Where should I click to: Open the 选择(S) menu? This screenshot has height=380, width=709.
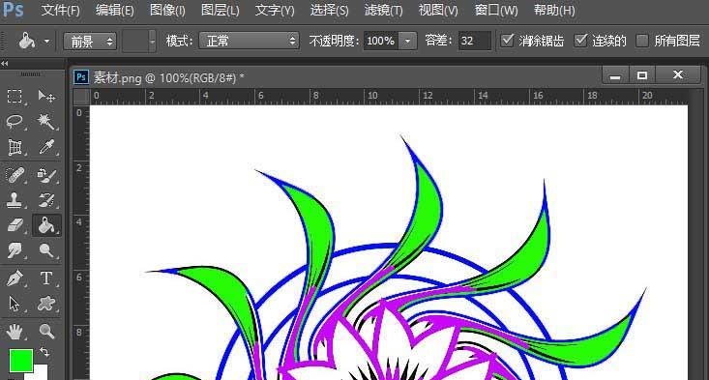point(329,10)
